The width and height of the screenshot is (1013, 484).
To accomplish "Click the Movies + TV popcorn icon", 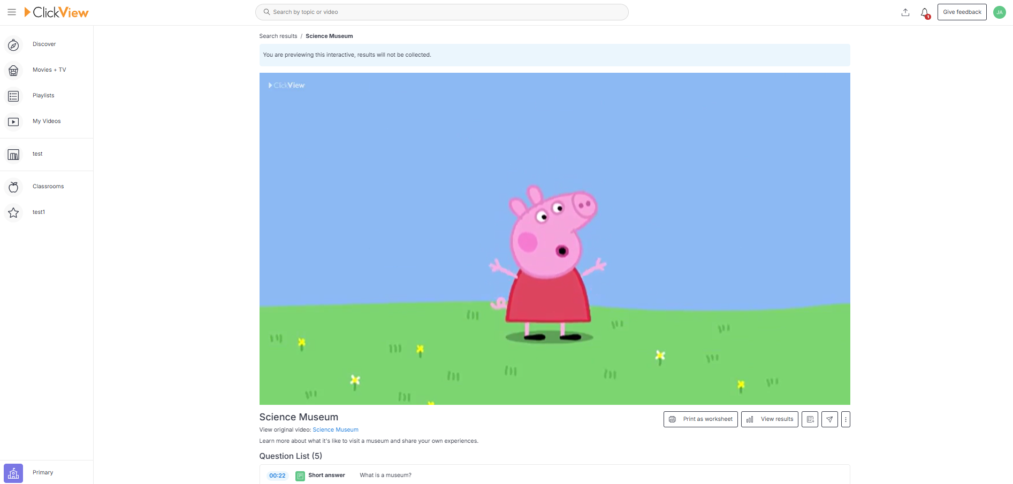I will click(13, 71).
